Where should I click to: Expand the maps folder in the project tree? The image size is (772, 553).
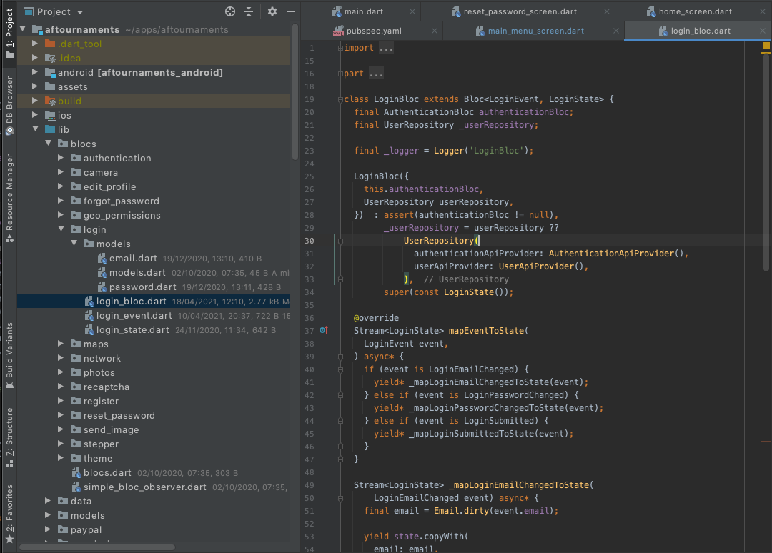pyautogui.click(x=60, y=344)
